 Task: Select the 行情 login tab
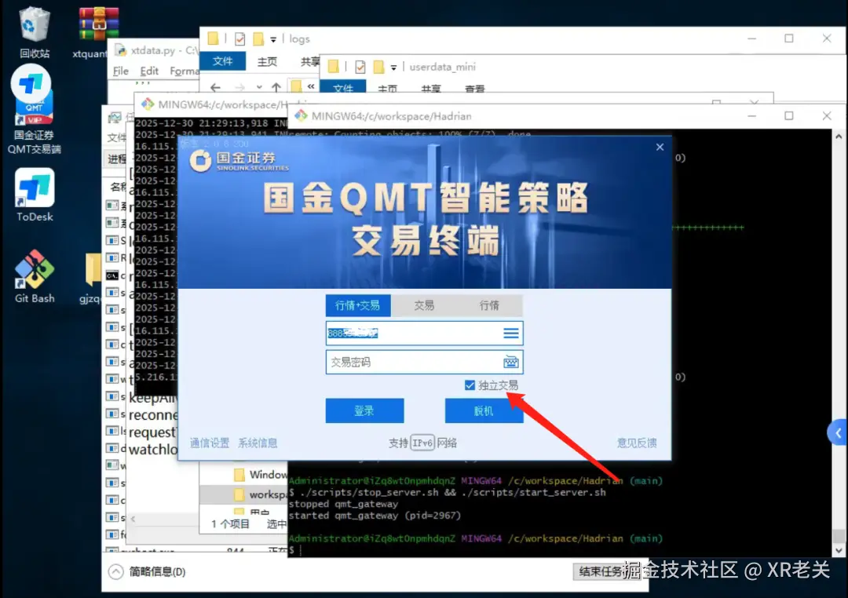pyautogui.click(x=489, y=305)
